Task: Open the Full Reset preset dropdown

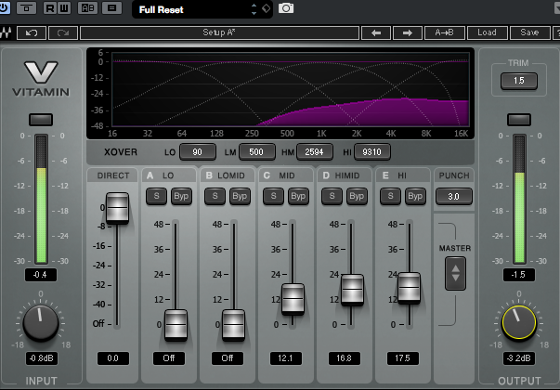Action: pyautogui.click(x=202, y=9)
